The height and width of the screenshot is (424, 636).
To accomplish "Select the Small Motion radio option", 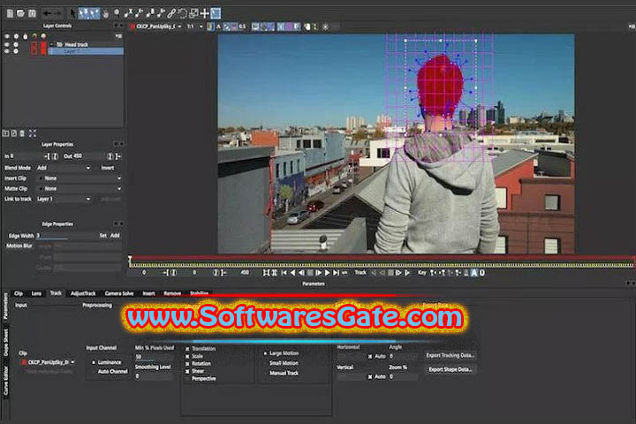I will coord(265,363).
